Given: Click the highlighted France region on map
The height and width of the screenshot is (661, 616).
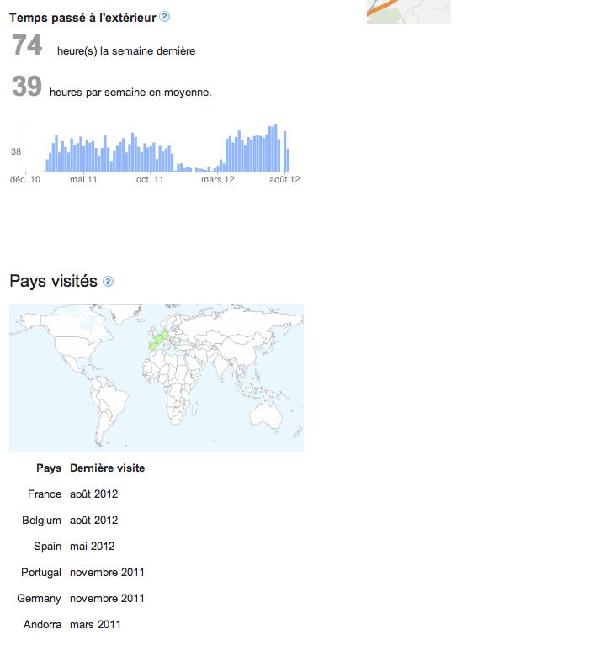Looking at the screenshot, I should pos(159,339).
